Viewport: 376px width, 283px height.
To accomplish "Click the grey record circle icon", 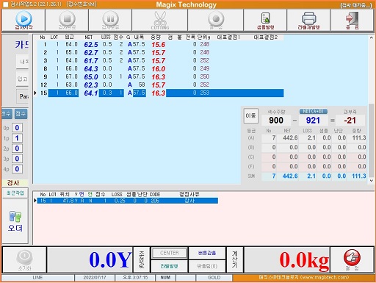I will tap(216, 18).
